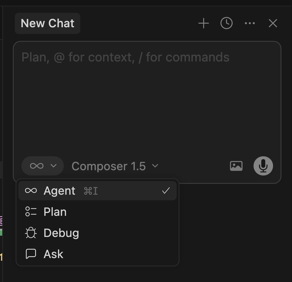Expand the model picker via its chevron
Screen dimensions: 292x282
click(155, 166)
